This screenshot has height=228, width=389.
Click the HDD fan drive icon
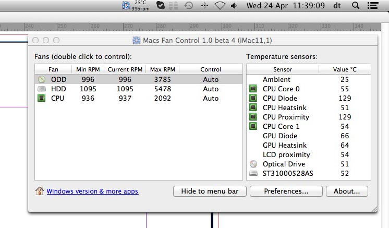42,89
